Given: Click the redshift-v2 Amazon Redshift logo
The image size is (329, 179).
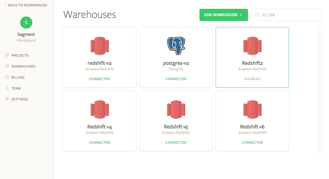Looking at the screenshot, I should click(100, 46).
